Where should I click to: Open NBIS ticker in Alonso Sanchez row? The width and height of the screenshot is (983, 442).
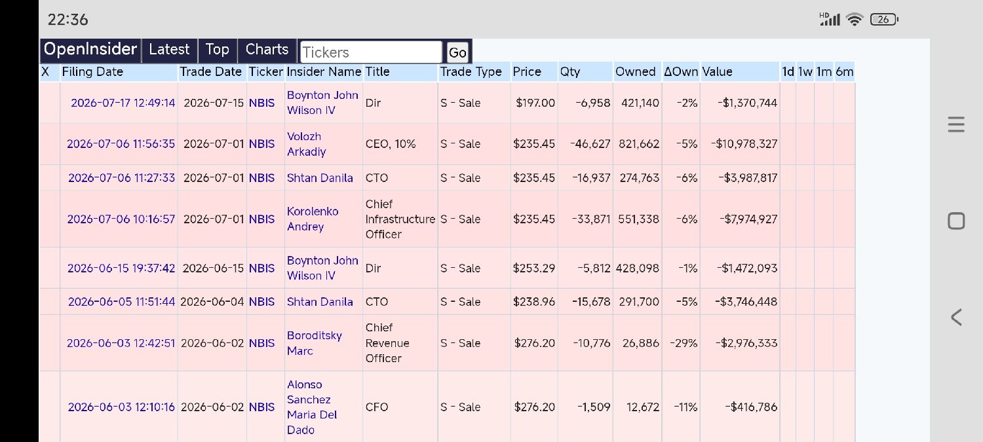click(261, 407)
